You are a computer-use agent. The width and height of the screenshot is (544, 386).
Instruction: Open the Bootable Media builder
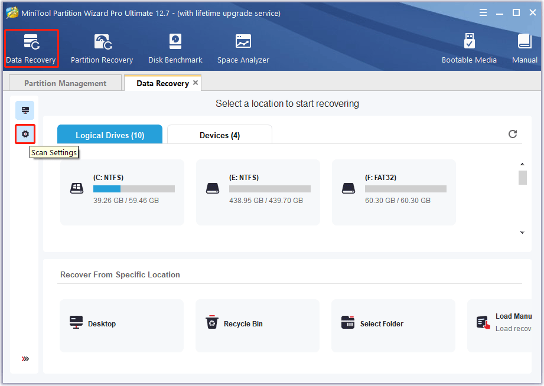469,48
